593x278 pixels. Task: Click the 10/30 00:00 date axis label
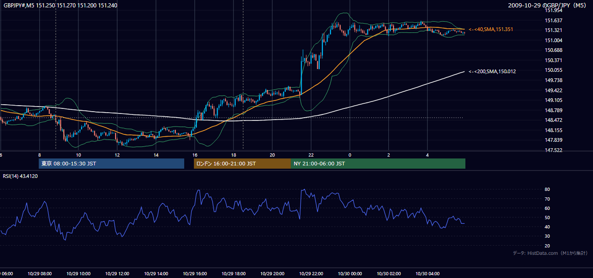point(350,273)
